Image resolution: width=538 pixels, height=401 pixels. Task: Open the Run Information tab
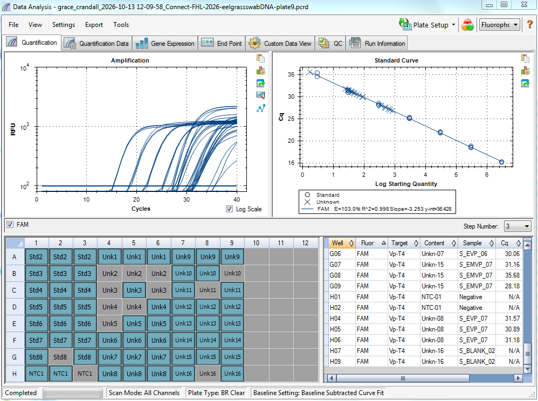pyautogui.click(x=377, y=43)
